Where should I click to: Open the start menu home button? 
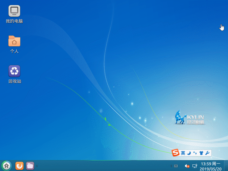(7, 166)
